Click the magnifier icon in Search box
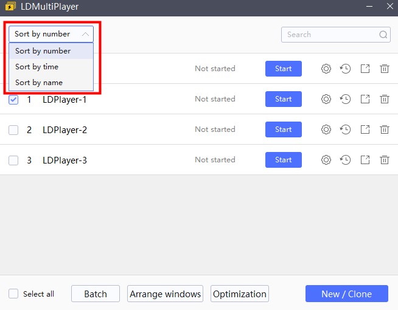This screenshot has height=310, width=398. tap(383, 35)
